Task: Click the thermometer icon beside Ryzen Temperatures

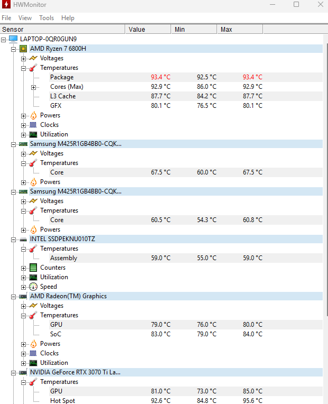Action: 33,68
